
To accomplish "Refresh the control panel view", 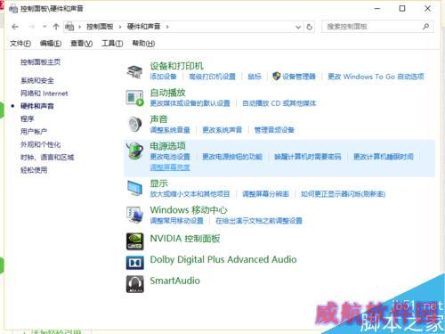I will (310, 27).
